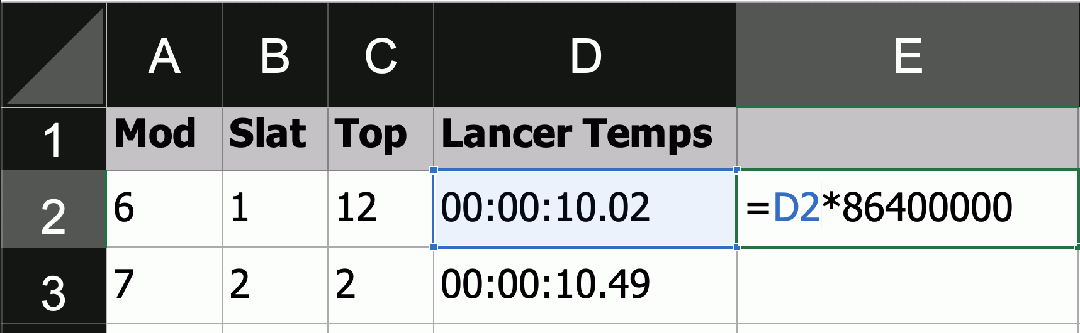Click inside the =D2*86400000 formula cell
The width and height of the screenshot is (1080, 333).
(908, 209)
